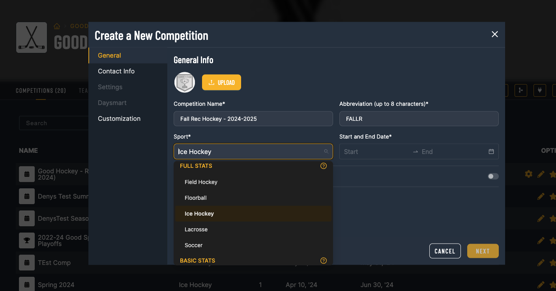Click the search magnifier in Sport field

click(x=326, y=152)
